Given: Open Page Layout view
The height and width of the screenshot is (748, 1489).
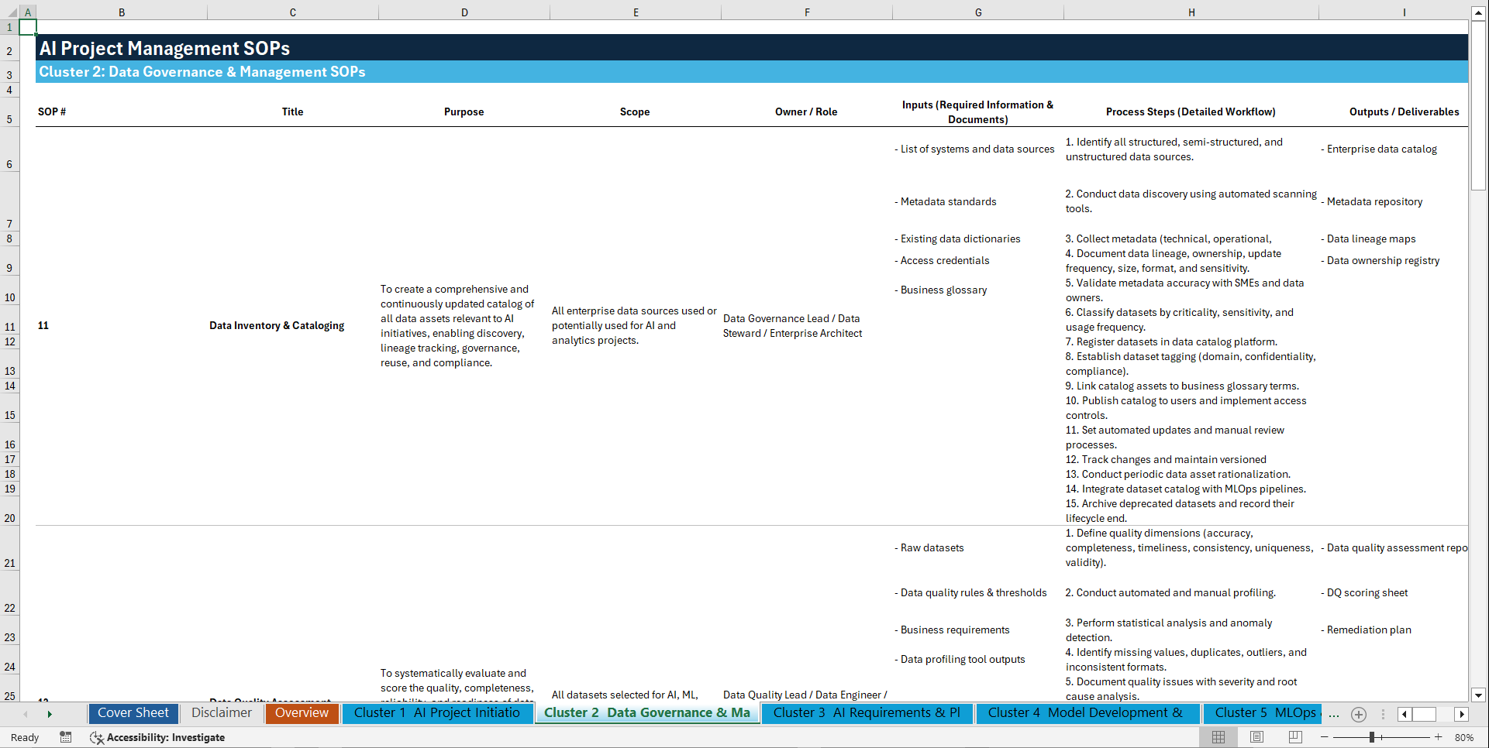Looking at the screenshot, I should pyautogui.click(x=1256, y=737).
